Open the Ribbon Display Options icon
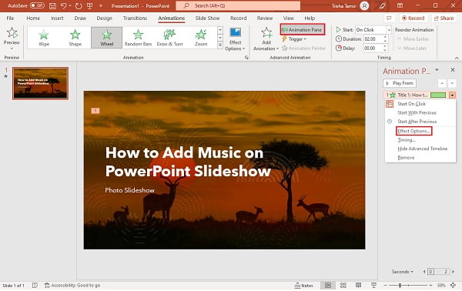 pos(400,5)
